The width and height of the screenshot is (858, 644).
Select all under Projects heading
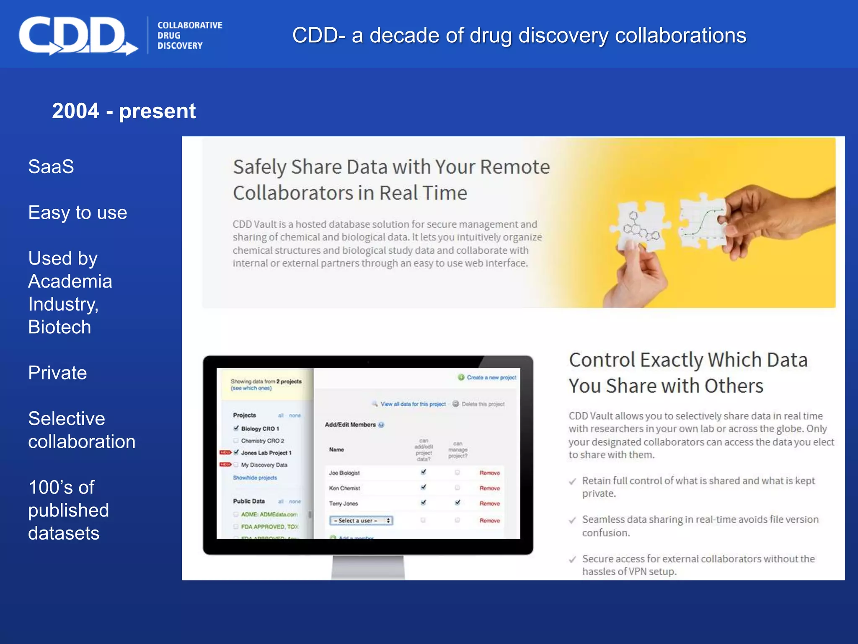(281, 415)
